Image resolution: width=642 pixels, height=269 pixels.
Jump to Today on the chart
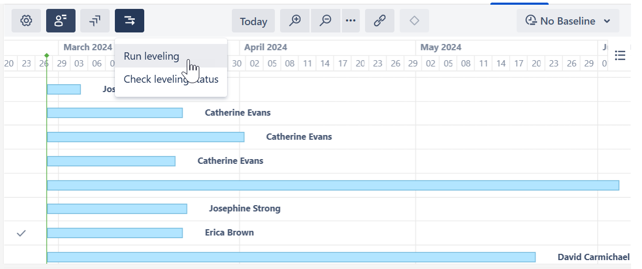click(253, 21)
